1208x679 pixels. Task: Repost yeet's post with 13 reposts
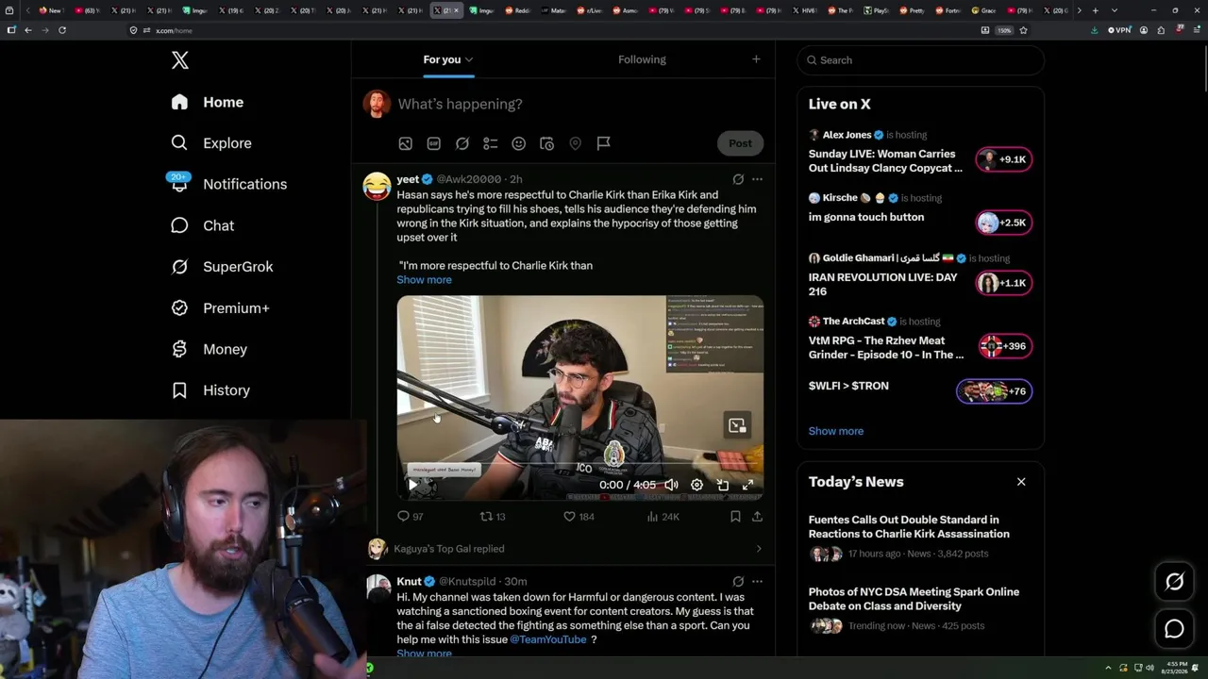[493, 517]
